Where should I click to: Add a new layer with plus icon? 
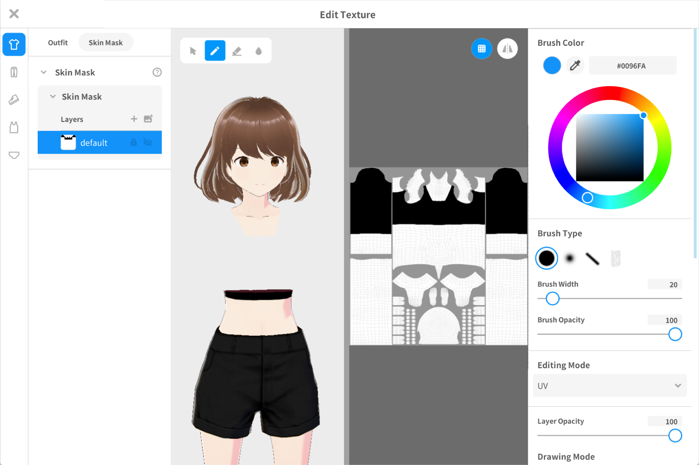coord(134,119)
